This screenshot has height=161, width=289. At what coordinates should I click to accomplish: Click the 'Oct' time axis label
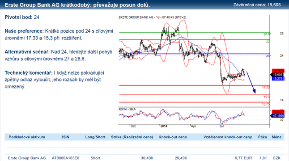(x=133, y=126)
